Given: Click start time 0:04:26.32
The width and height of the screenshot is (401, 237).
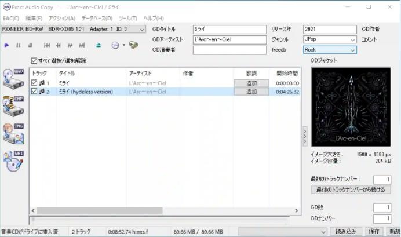Looking at the screenshot, I should 287,92.
